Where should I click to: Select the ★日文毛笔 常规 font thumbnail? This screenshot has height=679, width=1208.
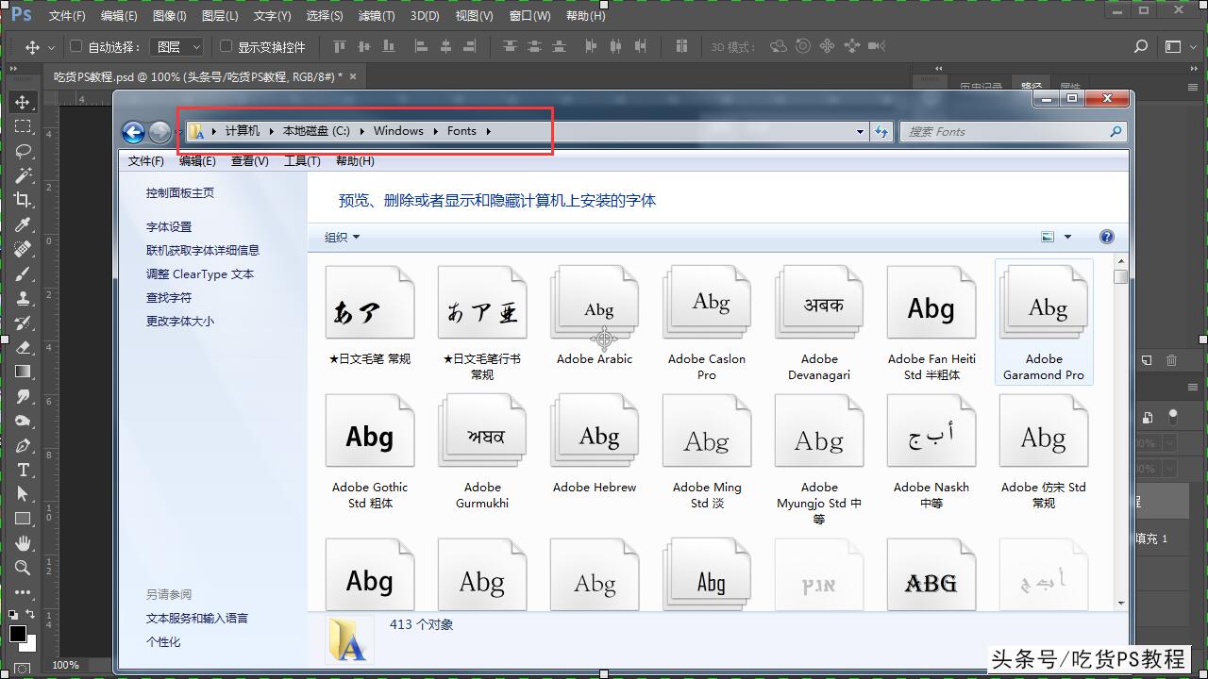[370, 315]
